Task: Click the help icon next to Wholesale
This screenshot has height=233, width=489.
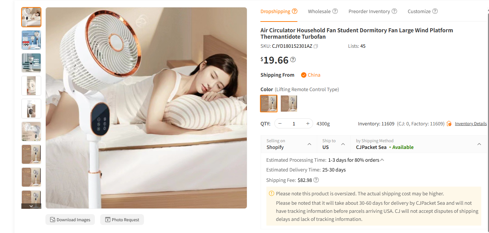Action: pos(335,11)
